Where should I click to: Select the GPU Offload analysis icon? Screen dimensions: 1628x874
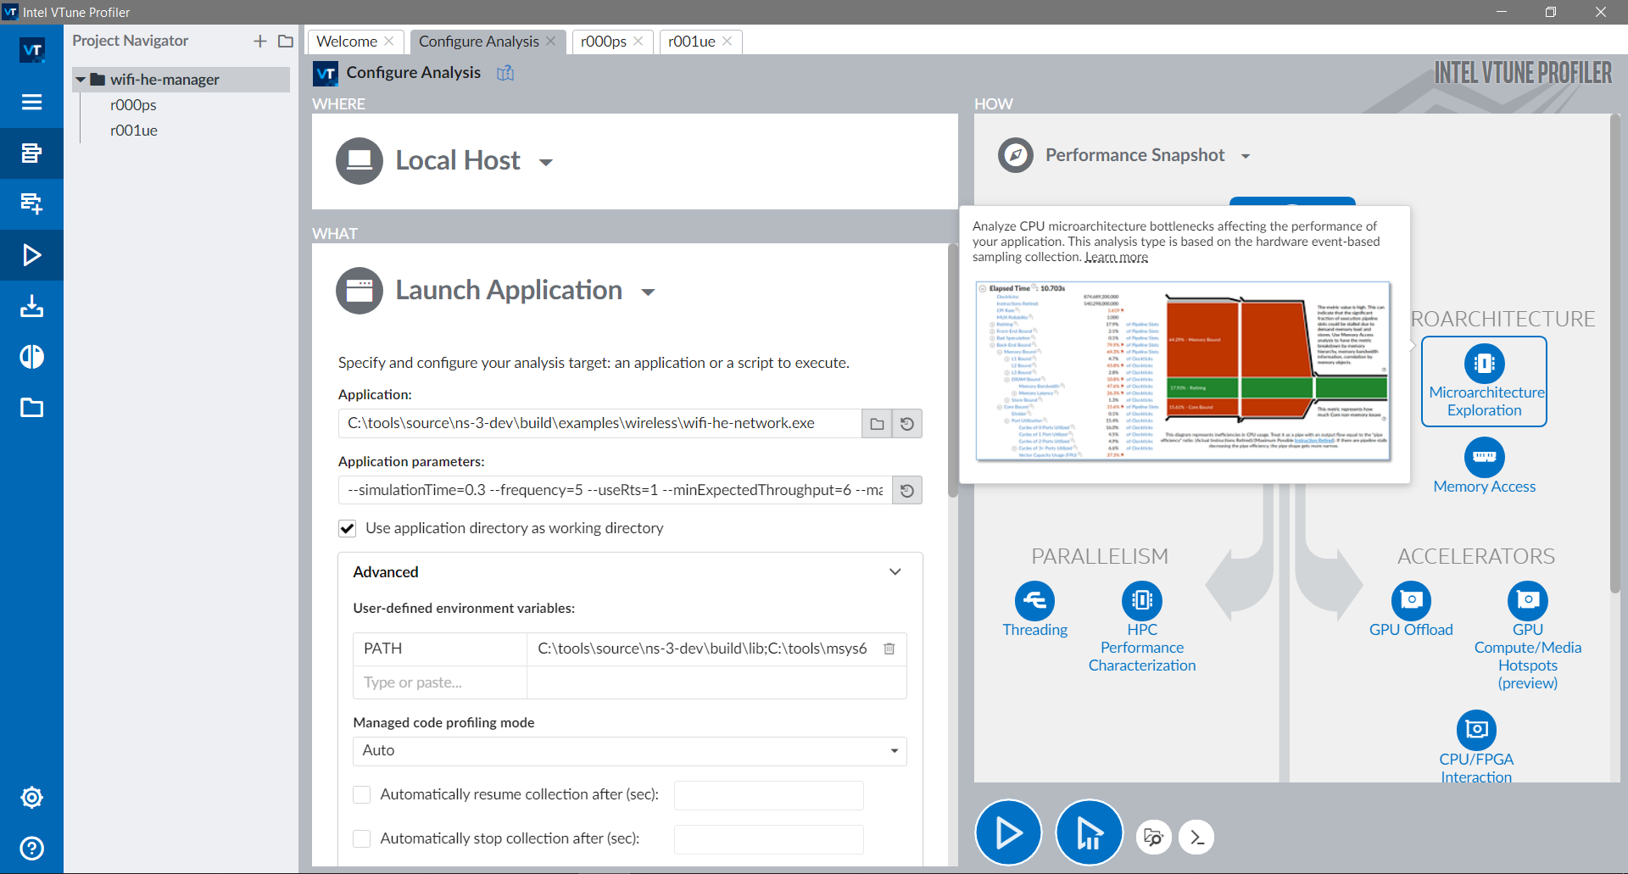click(x=1411, y=601)
